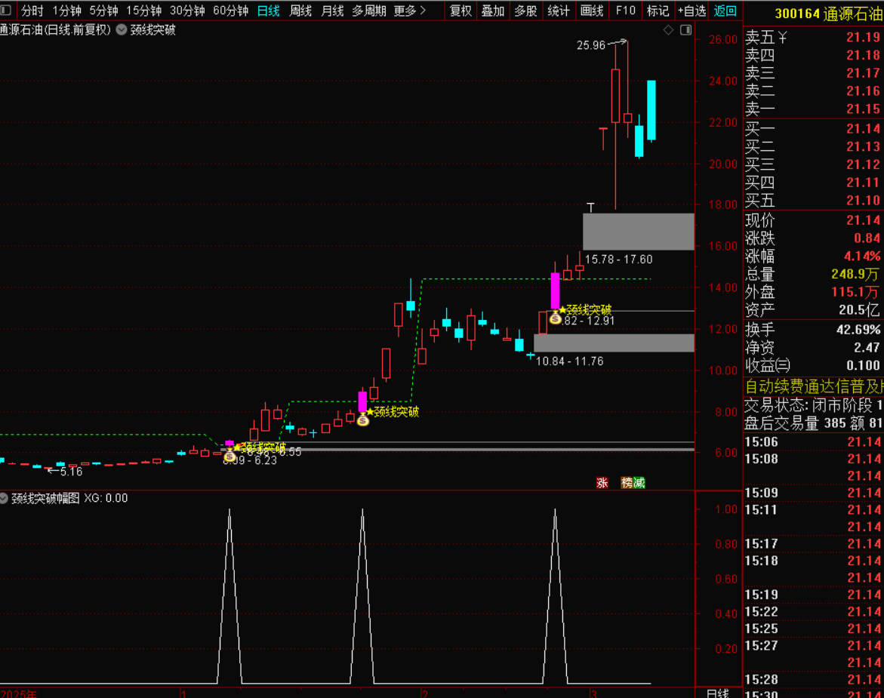Click money bag signal marker near 12.91
This screenshot has width=884, height=698.
pyautogui.click(x=556, y=318)
